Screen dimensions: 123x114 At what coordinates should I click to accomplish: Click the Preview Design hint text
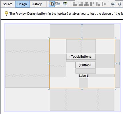[66, 14]
